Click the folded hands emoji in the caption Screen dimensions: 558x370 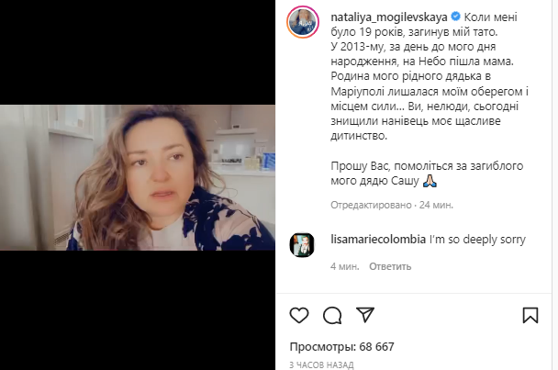click(x=430, y=181)
